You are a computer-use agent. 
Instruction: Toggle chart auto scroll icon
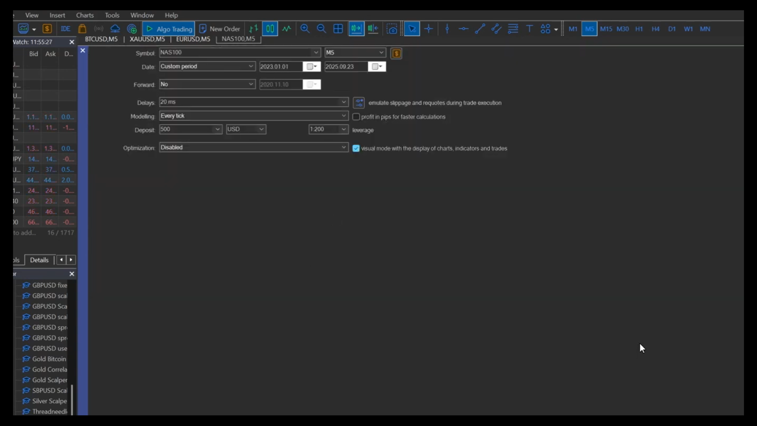356,29
